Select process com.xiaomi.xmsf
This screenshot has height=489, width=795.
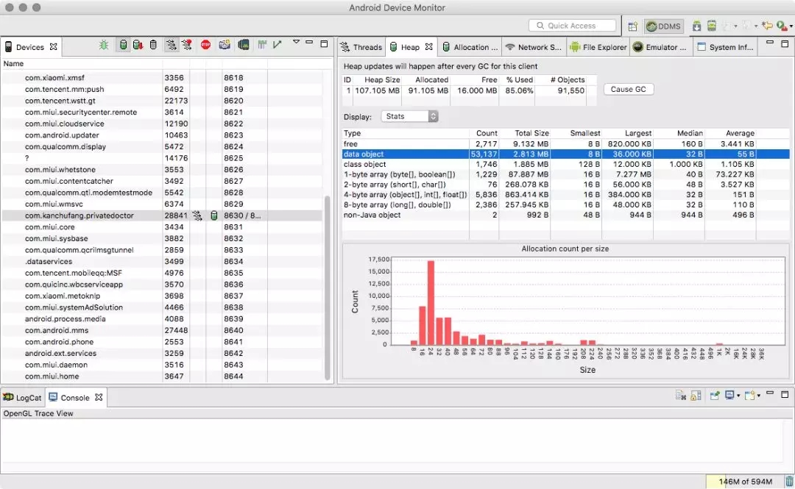[x=162, y=77]
